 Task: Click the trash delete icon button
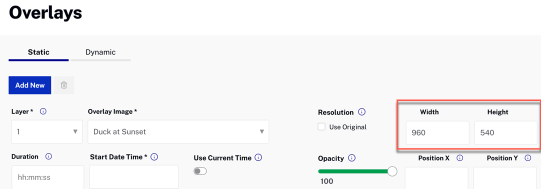coord(63,85)
